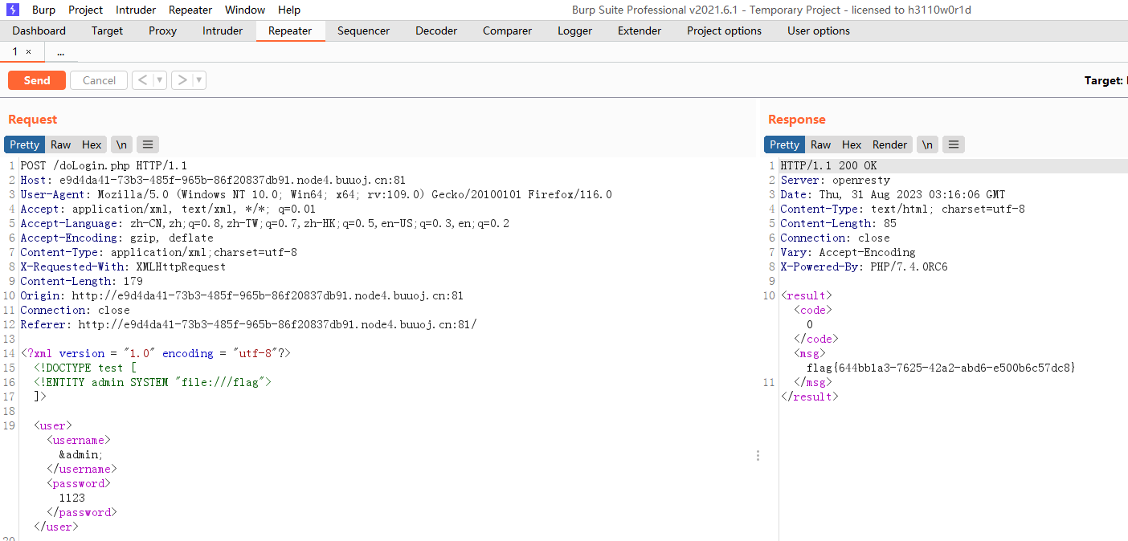Click the Host header line in request
Viewport: 1128px width, 541px height.
click(213, 180)
